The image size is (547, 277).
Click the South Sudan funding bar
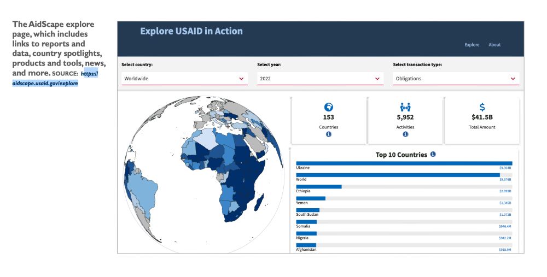click(x=307, y=210)
